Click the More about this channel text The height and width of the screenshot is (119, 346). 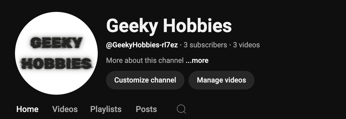pos(145,61)
